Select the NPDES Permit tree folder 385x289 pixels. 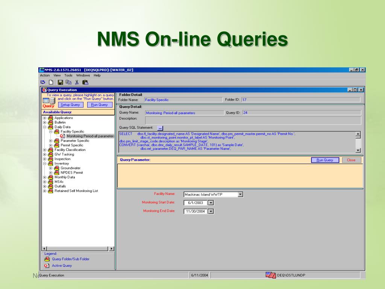(71, 173)
